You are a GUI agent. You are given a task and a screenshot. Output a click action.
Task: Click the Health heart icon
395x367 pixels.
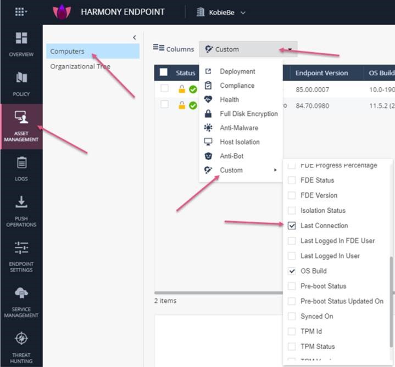(x=208, y=99)
